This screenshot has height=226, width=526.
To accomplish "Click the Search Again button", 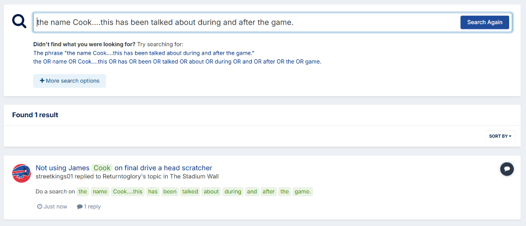I will pos(484,22).
